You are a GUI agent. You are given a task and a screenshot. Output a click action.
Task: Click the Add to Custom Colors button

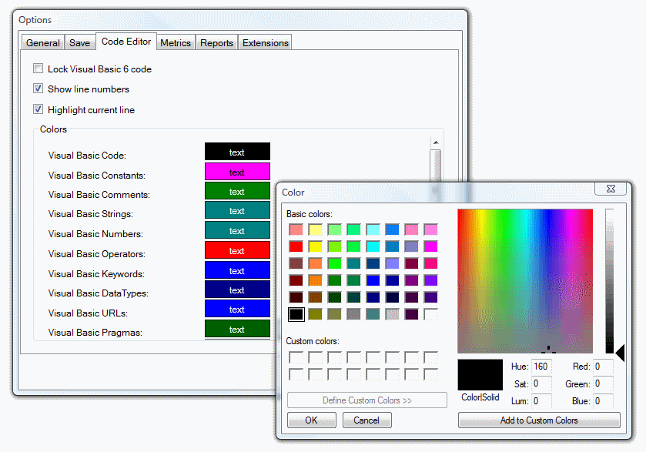(x=539, y=420)
